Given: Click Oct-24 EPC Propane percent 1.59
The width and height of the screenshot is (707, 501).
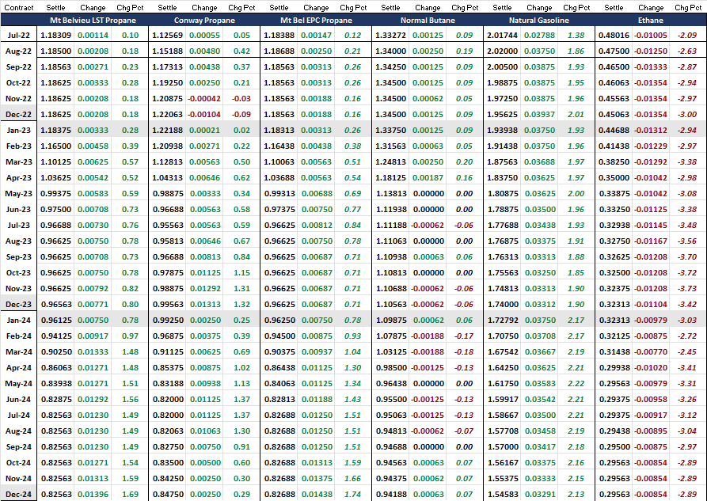Looking at the screenshot, I should click(x=352, y=463).
